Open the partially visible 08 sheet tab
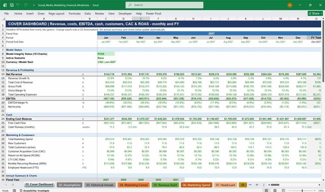The width and height of the screenshot is (325, 192). click(243, 185)
